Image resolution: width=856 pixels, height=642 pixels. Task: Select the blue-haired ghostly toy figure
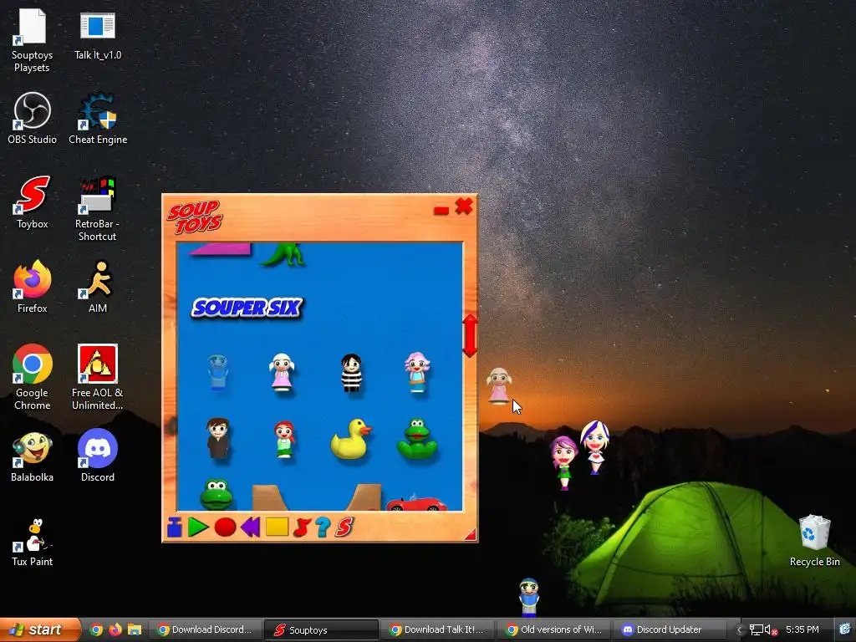(217, 372)
